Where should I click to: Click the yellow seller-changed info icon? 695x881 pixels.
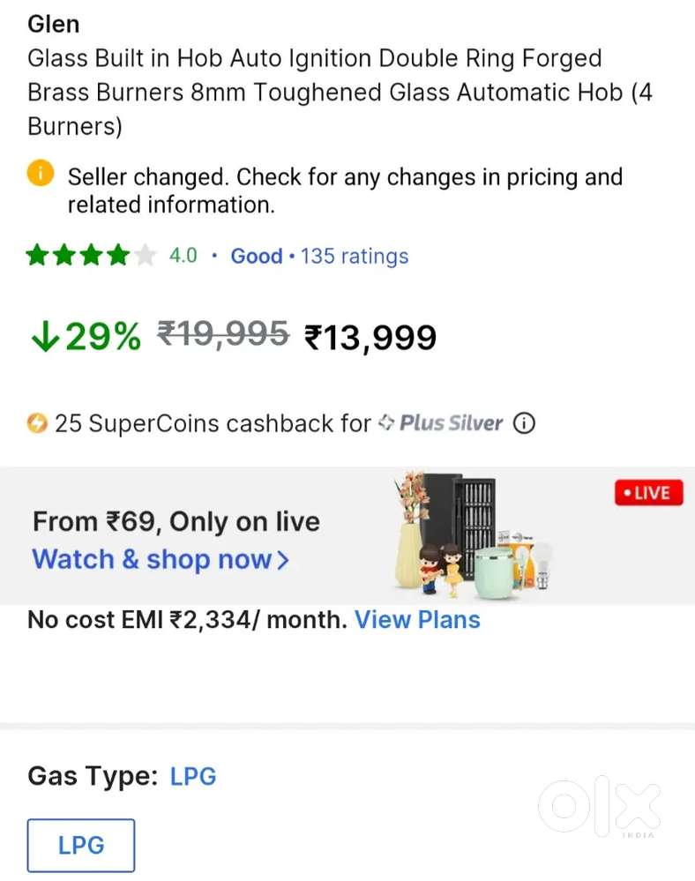pyautogui.click(x=41, y=174)
